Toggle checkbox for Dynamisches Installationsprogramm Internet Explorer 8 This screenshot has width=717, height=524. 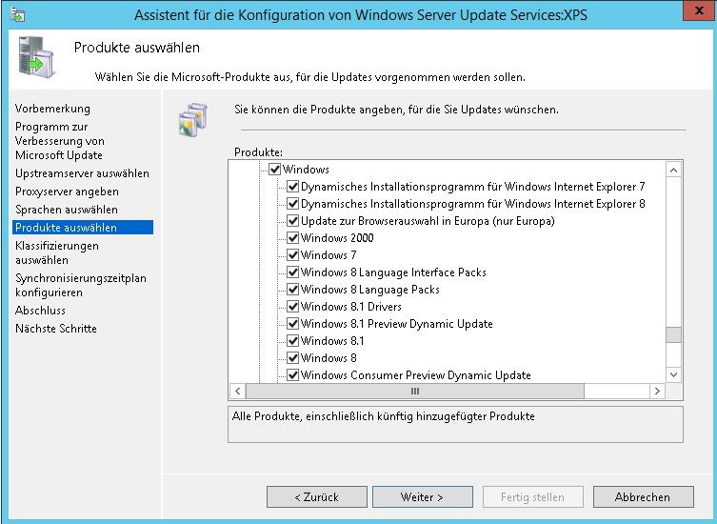pos(292,204)
